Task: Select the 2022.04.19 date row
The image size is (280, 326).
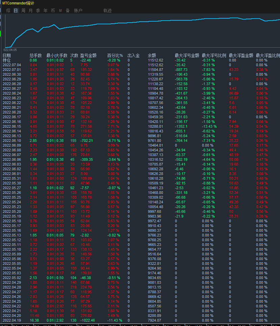Action: coord(11,320)
